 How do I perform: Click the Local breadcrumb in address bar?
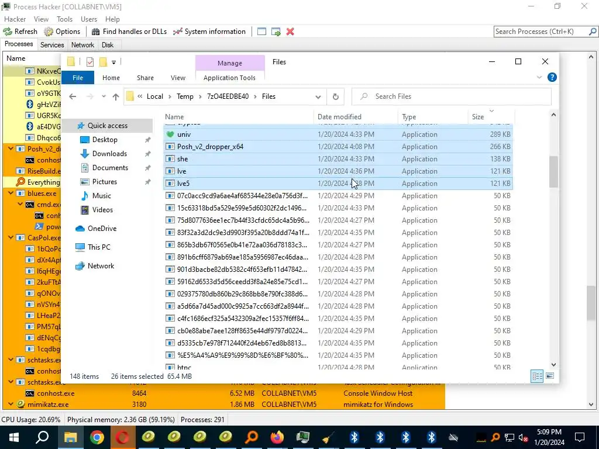pos(154,96)
